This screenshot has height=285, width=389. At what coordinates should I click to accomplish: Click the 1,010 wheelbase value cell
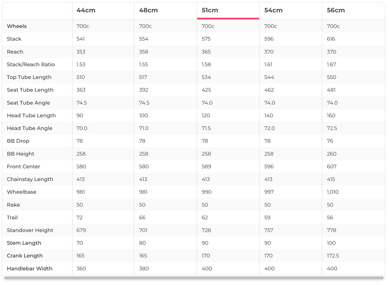[x=333, y=192]
